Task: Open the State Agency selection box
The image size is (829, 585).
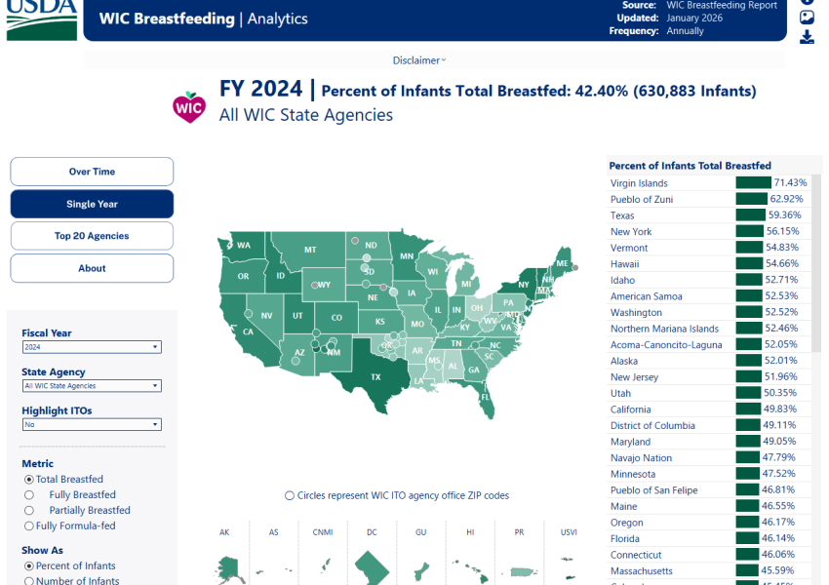Action: 91,385
